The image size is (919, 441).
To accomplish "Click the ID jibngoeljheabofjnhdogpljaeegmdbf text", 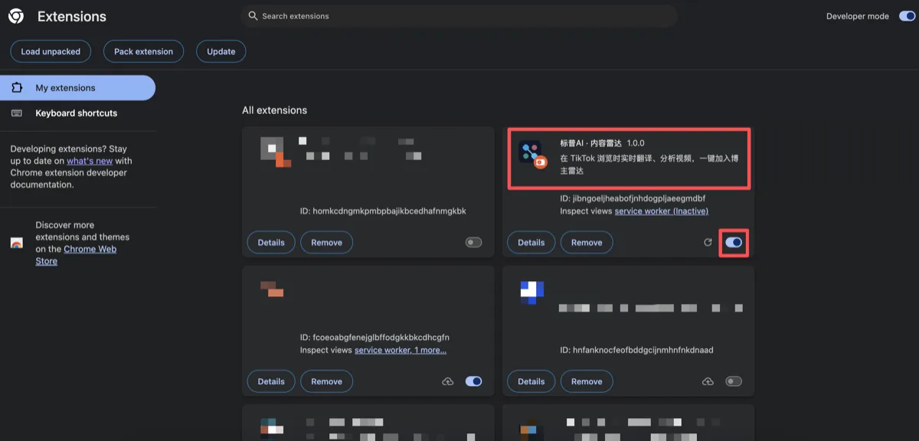I will point(633,198).
